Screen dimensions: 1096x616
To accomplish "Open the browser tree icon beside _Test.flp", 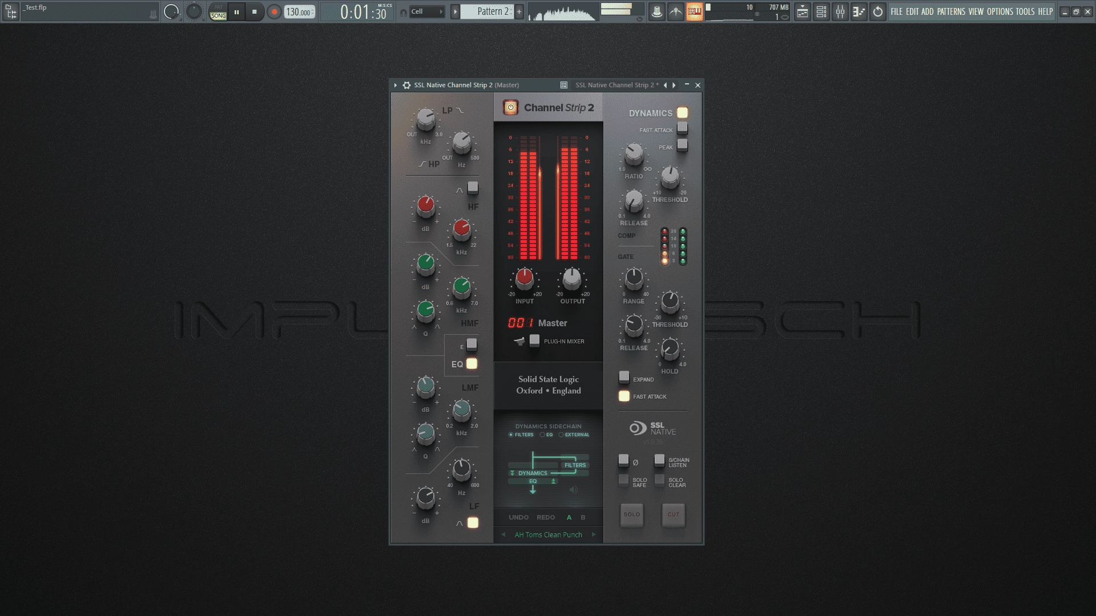I will click(10, 11).
